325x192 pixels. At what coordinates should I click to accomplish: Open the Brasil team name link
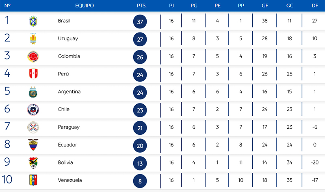[x=64, y=21]
